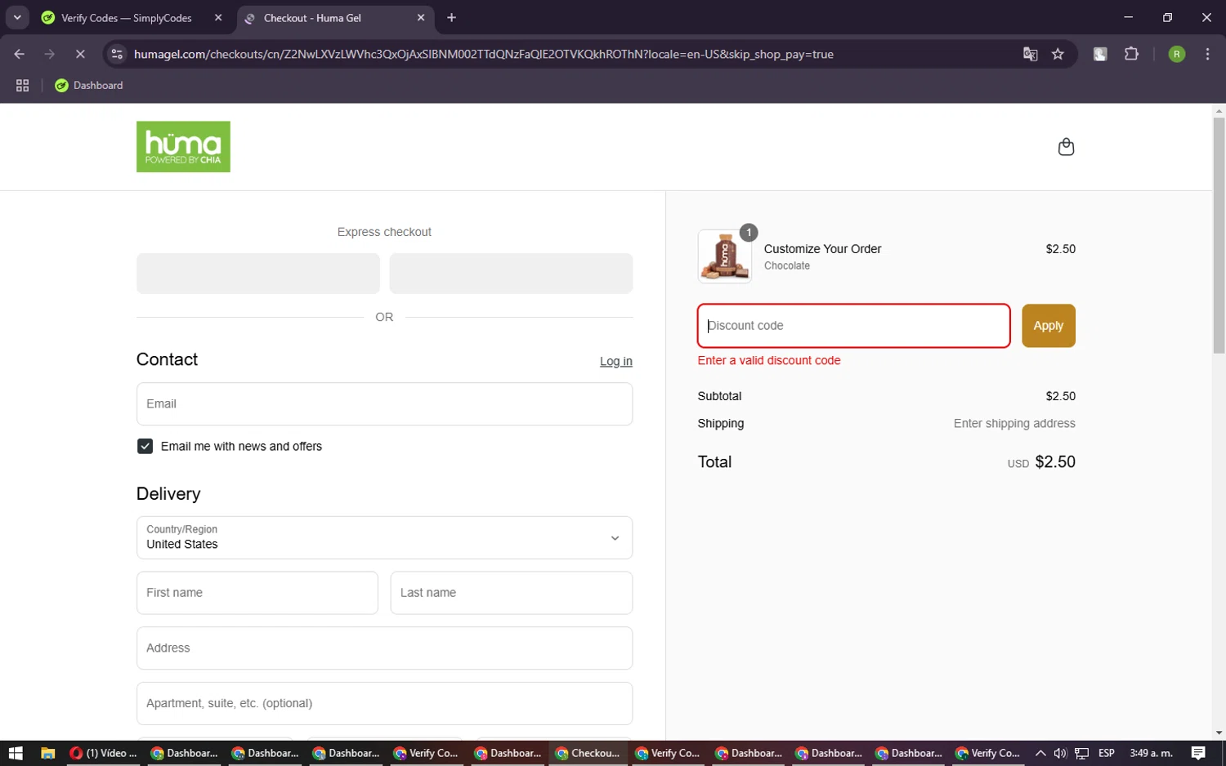Click the 'Enter a valid discount code' error
1226x766 pixels.
click(769, 360)
